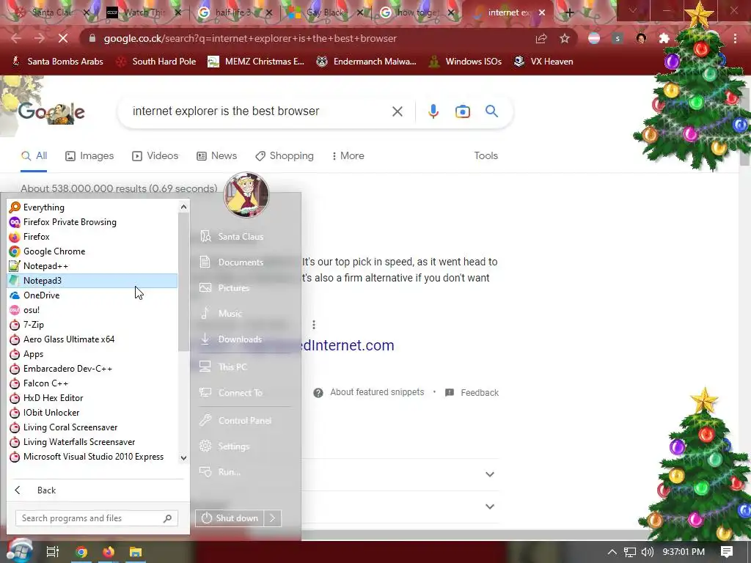Click the Google search magnifier button

(491, 111)
